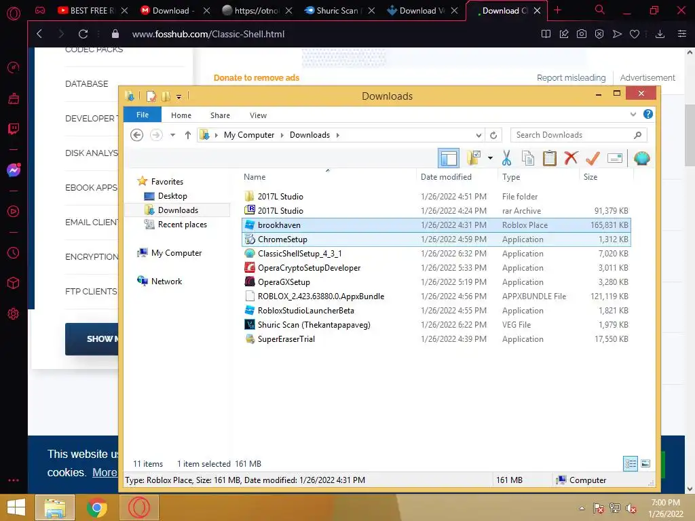695x521 pixels.
Task: Open quick access toolbar customize dropdown
Action: [179, 96]
